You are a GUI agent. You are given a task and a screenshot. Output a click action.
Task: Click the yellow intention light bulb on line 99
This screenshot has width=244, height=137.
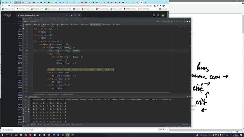click(x=35, y=50)
